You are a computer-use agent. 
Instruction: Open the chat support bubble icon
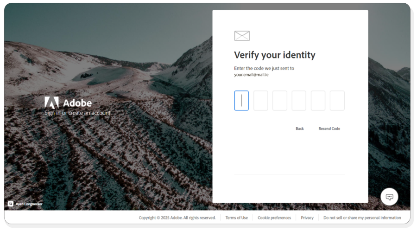point(389,197)
